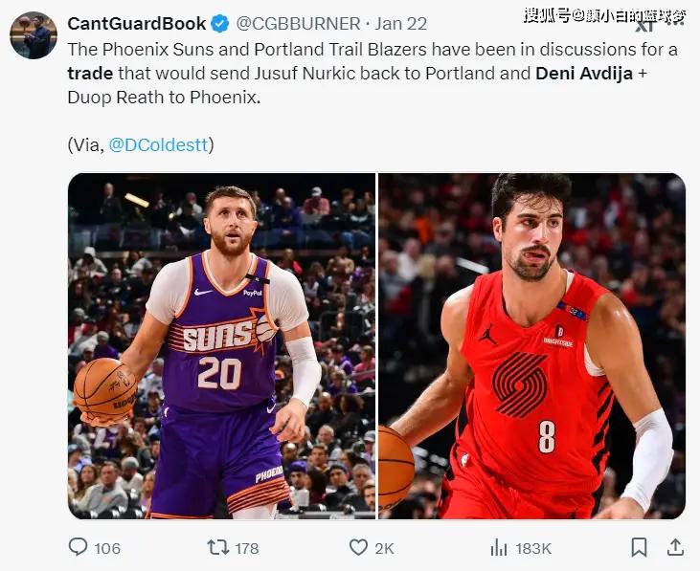Image resolution: width=700 pixels, height=571 pixels.
Task: Open the Suns number 20 player photo
Action: [x=221, y=346]
